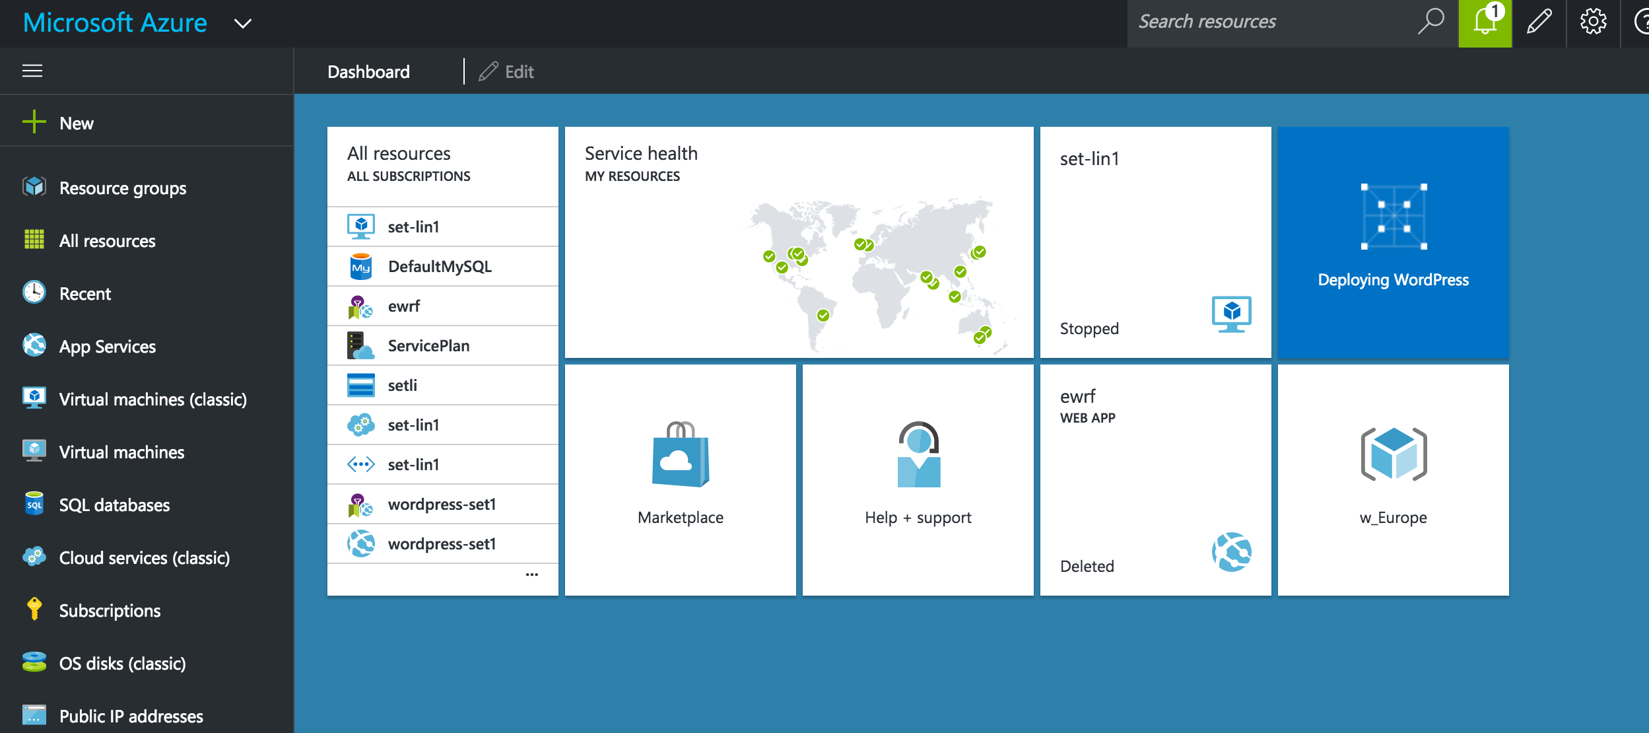Expand the Microsoft Azure dropdown chevron
Screen dimensions: 1649x733
pos(243,24)
